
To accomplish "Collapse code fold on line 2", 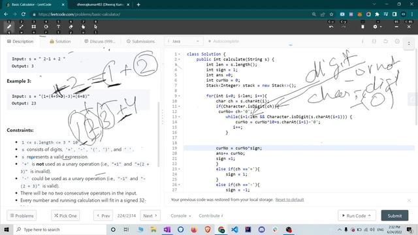I will (x=179, y=59).
